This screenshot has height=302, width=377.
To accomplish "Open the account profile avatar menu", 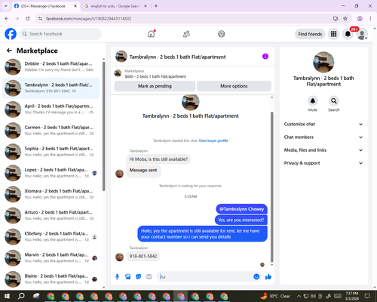I will point(362,34).
